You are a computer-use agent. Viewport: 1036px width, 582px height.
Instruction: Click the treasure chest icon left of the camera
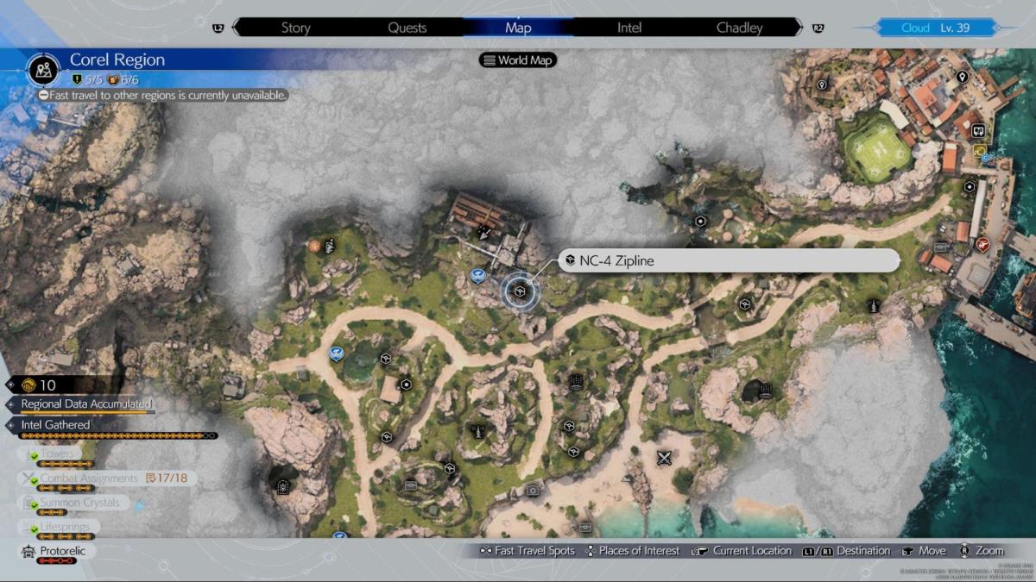click(x=411, y=485)
